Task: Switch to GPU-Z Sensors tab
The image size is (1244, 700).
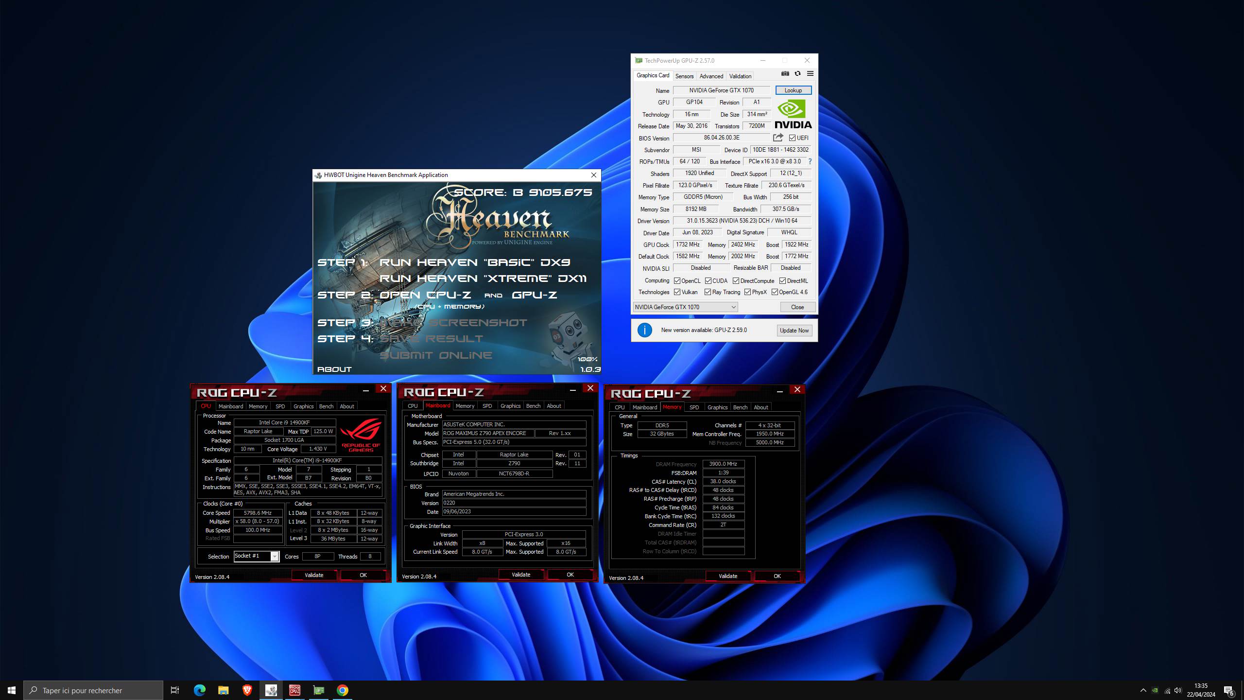Action: (x=684, y=76)
